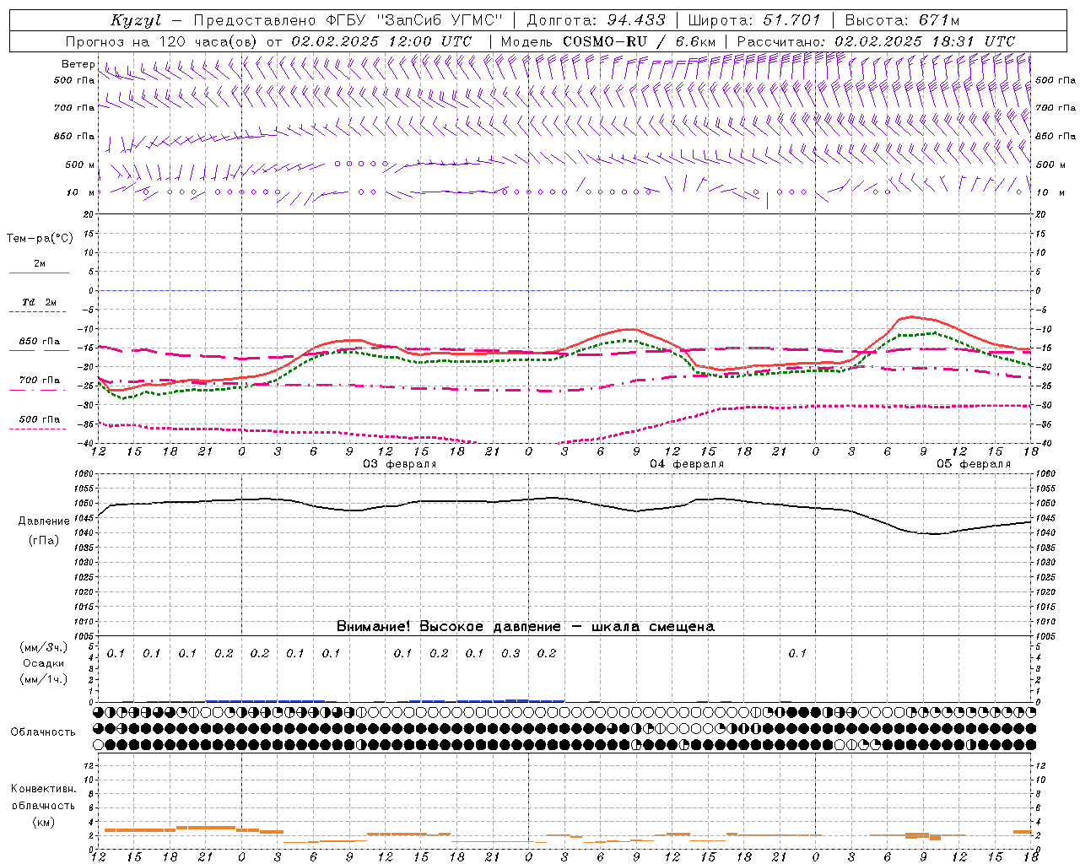Click the station name Kyzyl in the header

(x=136, y=20)
